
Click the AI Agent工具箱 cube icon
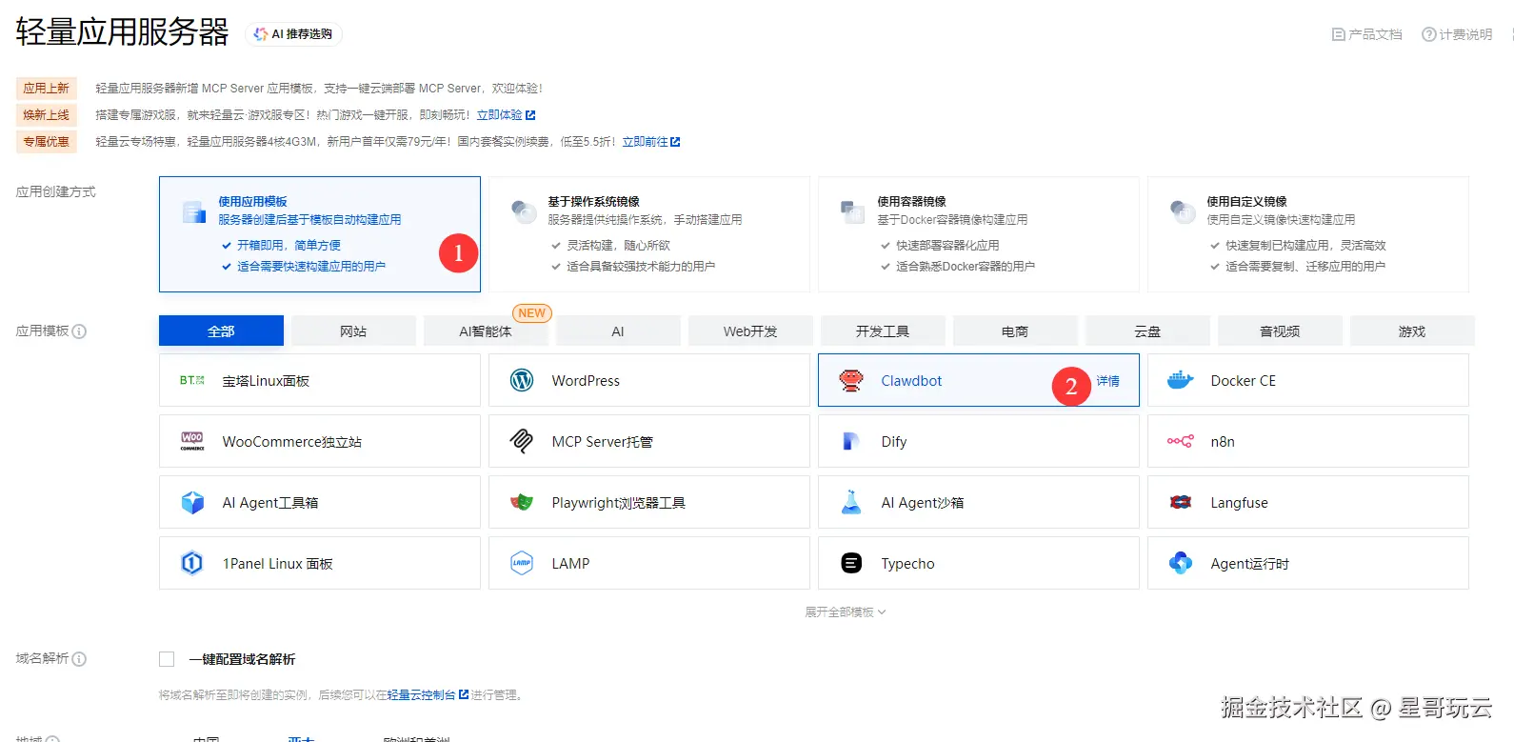(192, 502)
